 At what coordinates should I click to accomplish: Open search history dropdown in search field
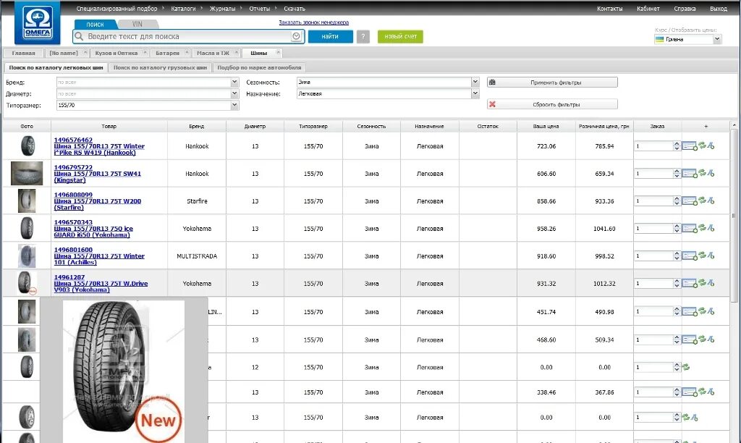point(296,36)
